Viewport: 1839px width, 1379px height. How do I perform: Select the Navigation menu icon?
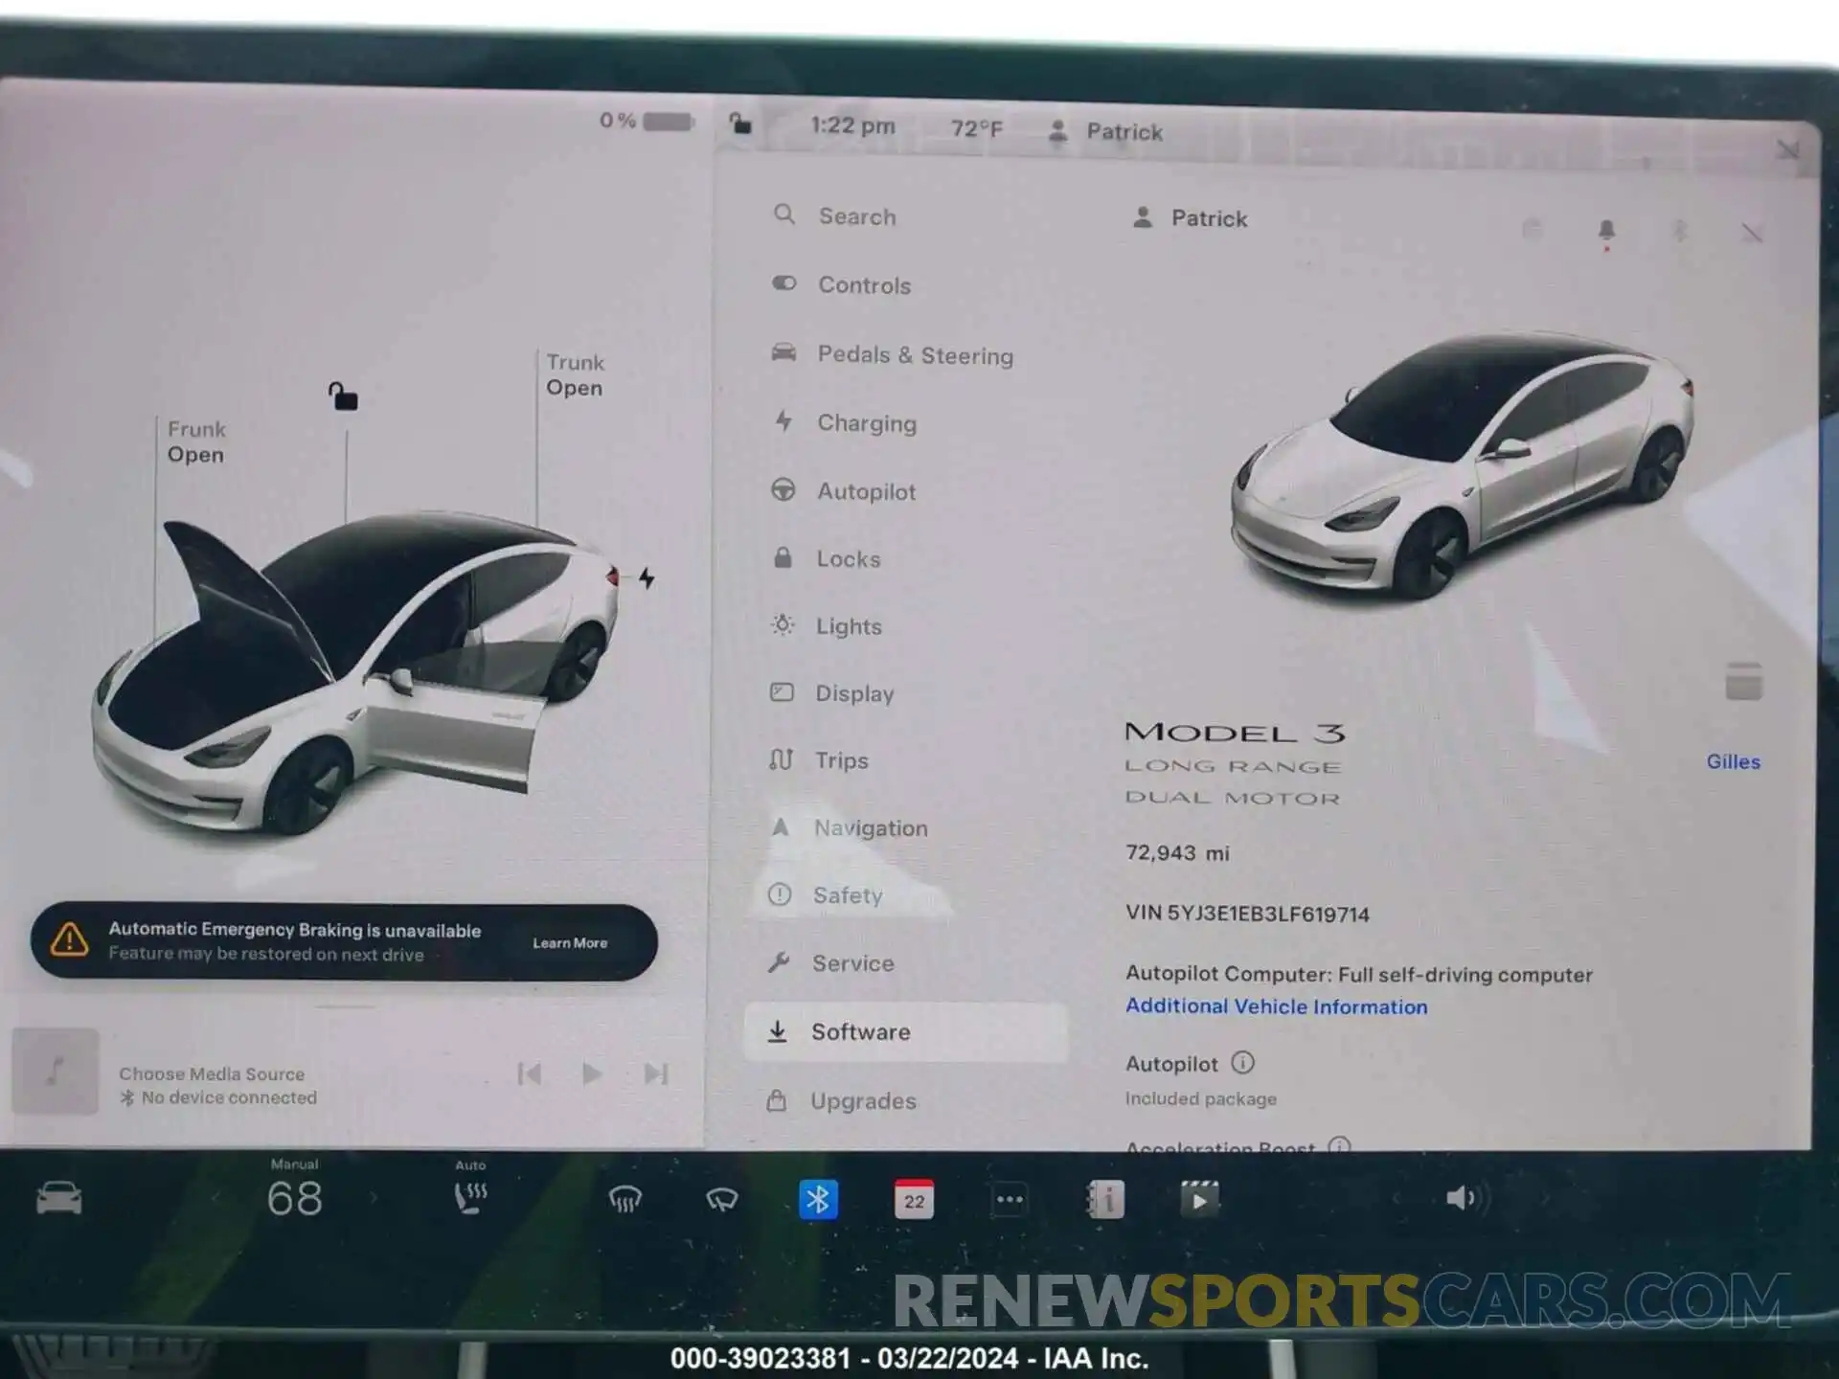[x=778, y=827]
